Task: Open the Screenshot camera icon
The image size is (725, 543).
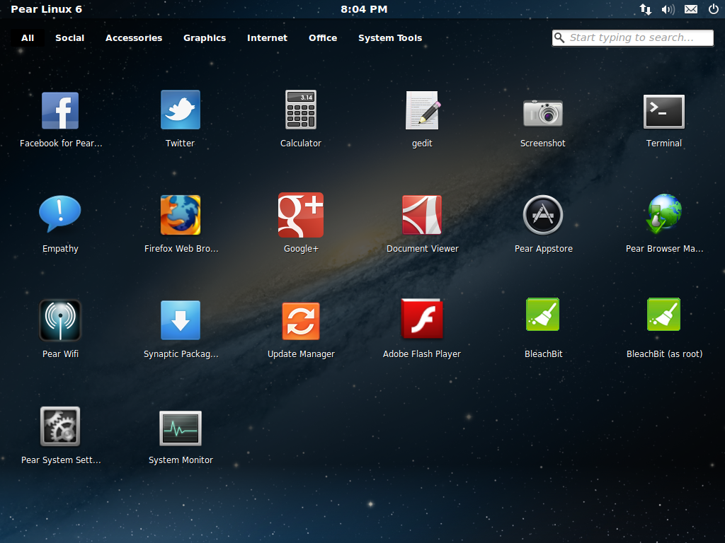Action: [x=543, y=112]
